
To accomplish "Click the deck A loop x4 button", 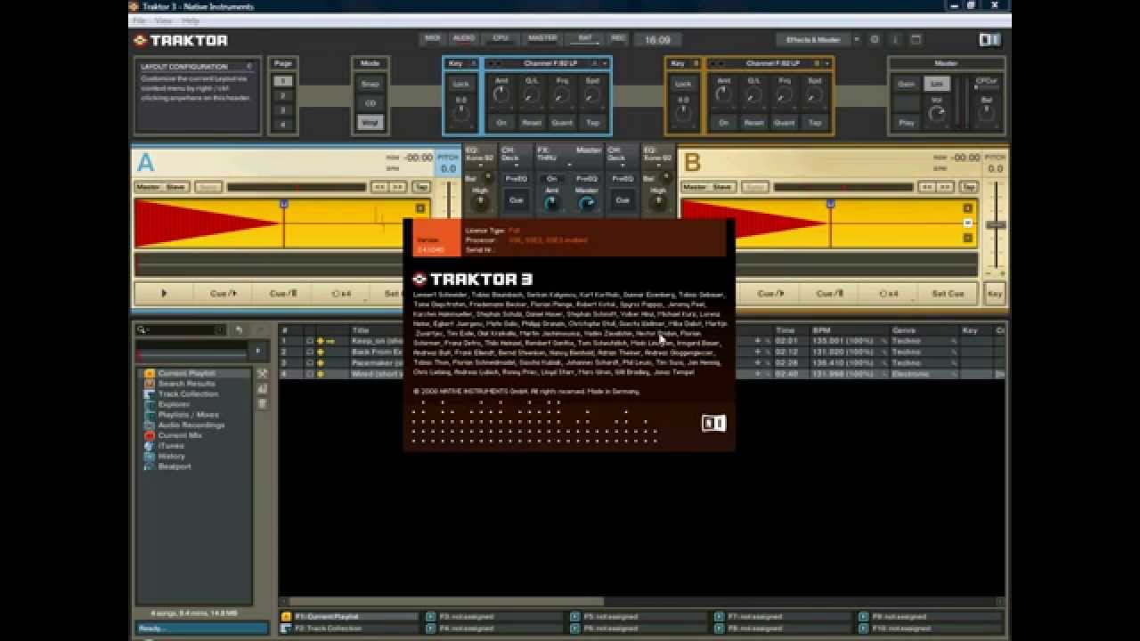I will click(342, 293).
